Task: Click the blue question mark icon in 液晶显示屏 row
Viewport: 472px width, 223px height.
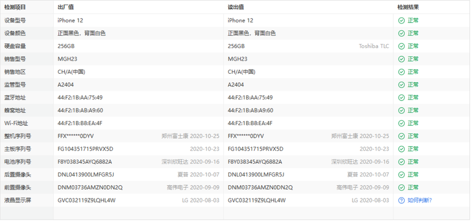Action: 401,200
